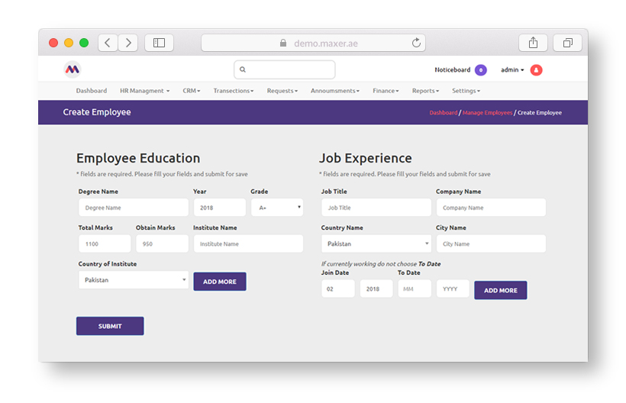Open the Country Name dropdown
Image resolution: width=626 pixels, height=403 pixels.
tap(376, 244)
